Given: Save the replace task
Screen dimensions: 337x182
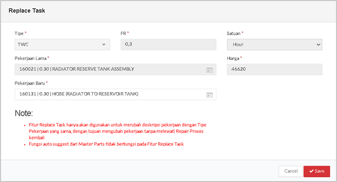Looking at the screenshot, I should [317, 171].
